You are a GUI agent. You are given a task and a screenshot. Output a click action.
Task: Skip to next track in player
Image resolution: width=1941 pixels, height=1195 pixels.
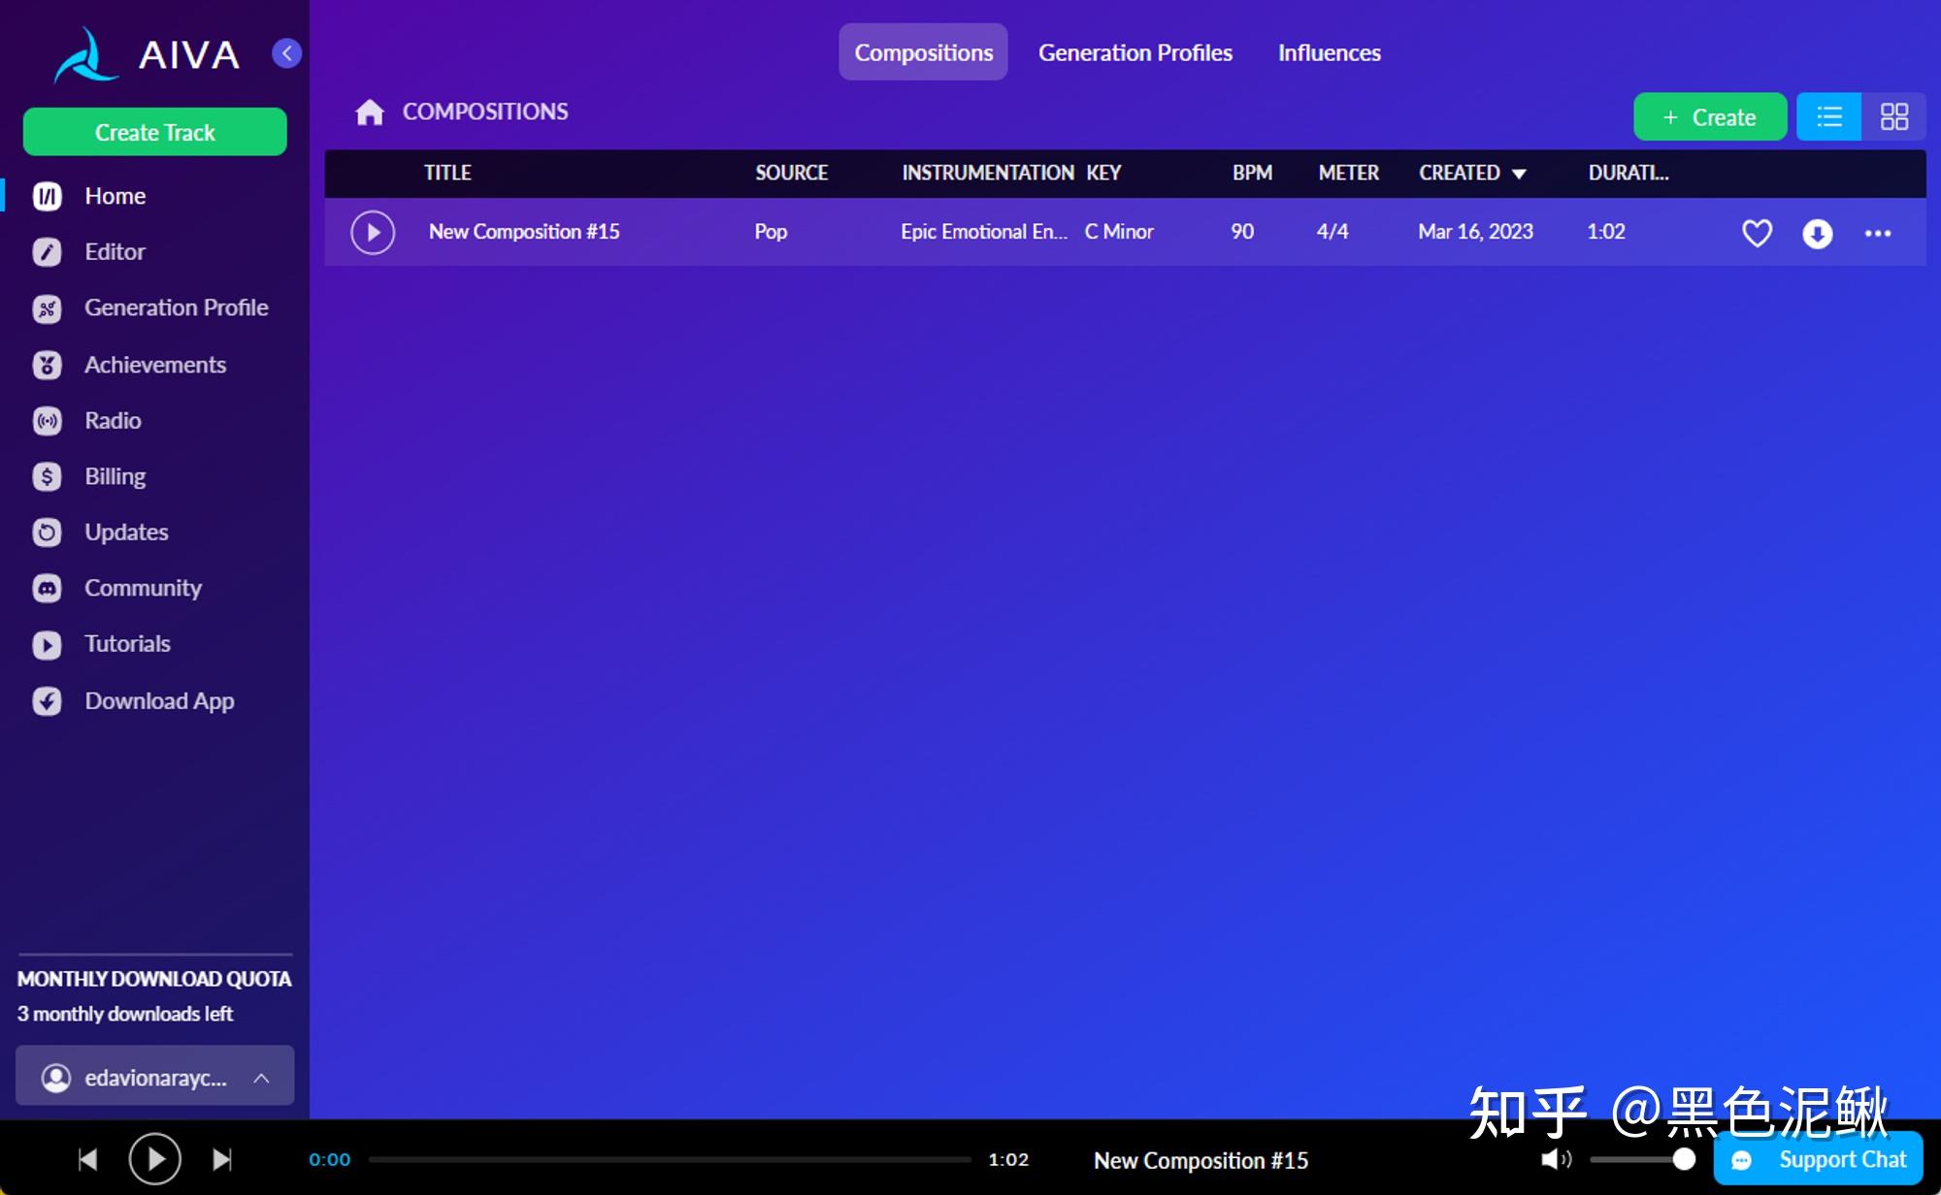click(x=222, y=1159)
